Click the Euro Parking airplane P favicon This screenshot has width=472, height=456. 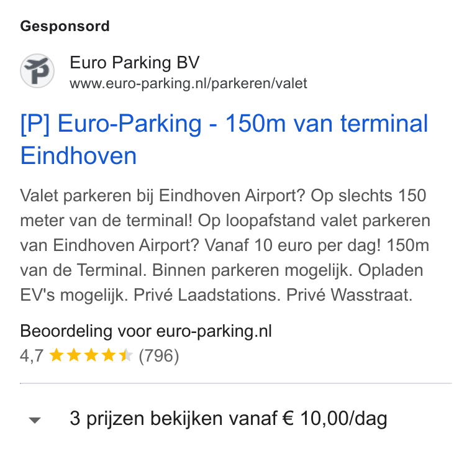point(37,71)
